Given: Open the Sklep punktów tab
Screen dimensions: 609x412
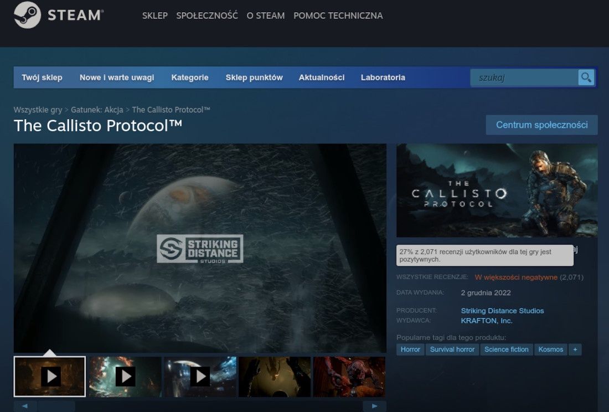Looking at the screenshot, I should 255,78.
